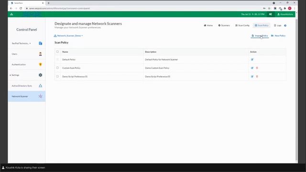Switch to the Scanners tab

pyautogui.click(x=224, y=25)
